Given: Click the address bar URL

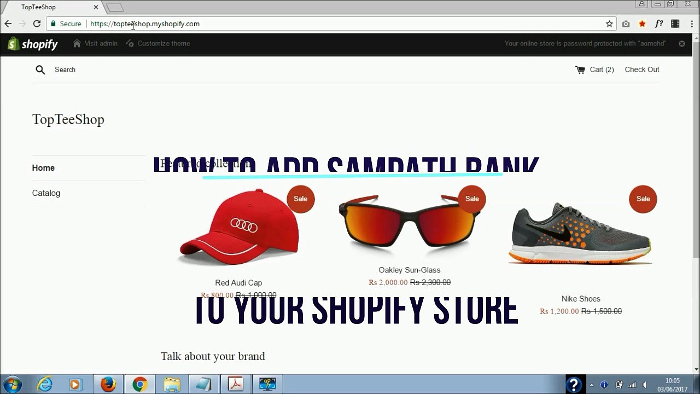Looking at the screenshot, I should coord(145,24).
